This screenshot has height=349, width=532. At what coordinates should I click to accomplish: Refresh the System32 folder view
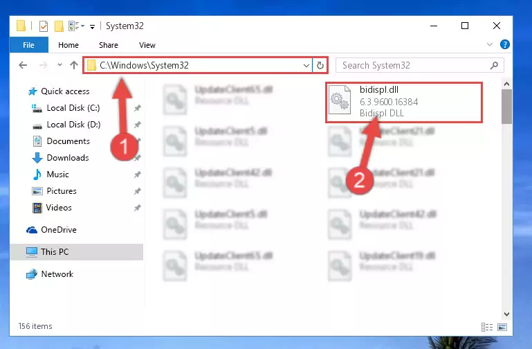(x=320, y=65)
